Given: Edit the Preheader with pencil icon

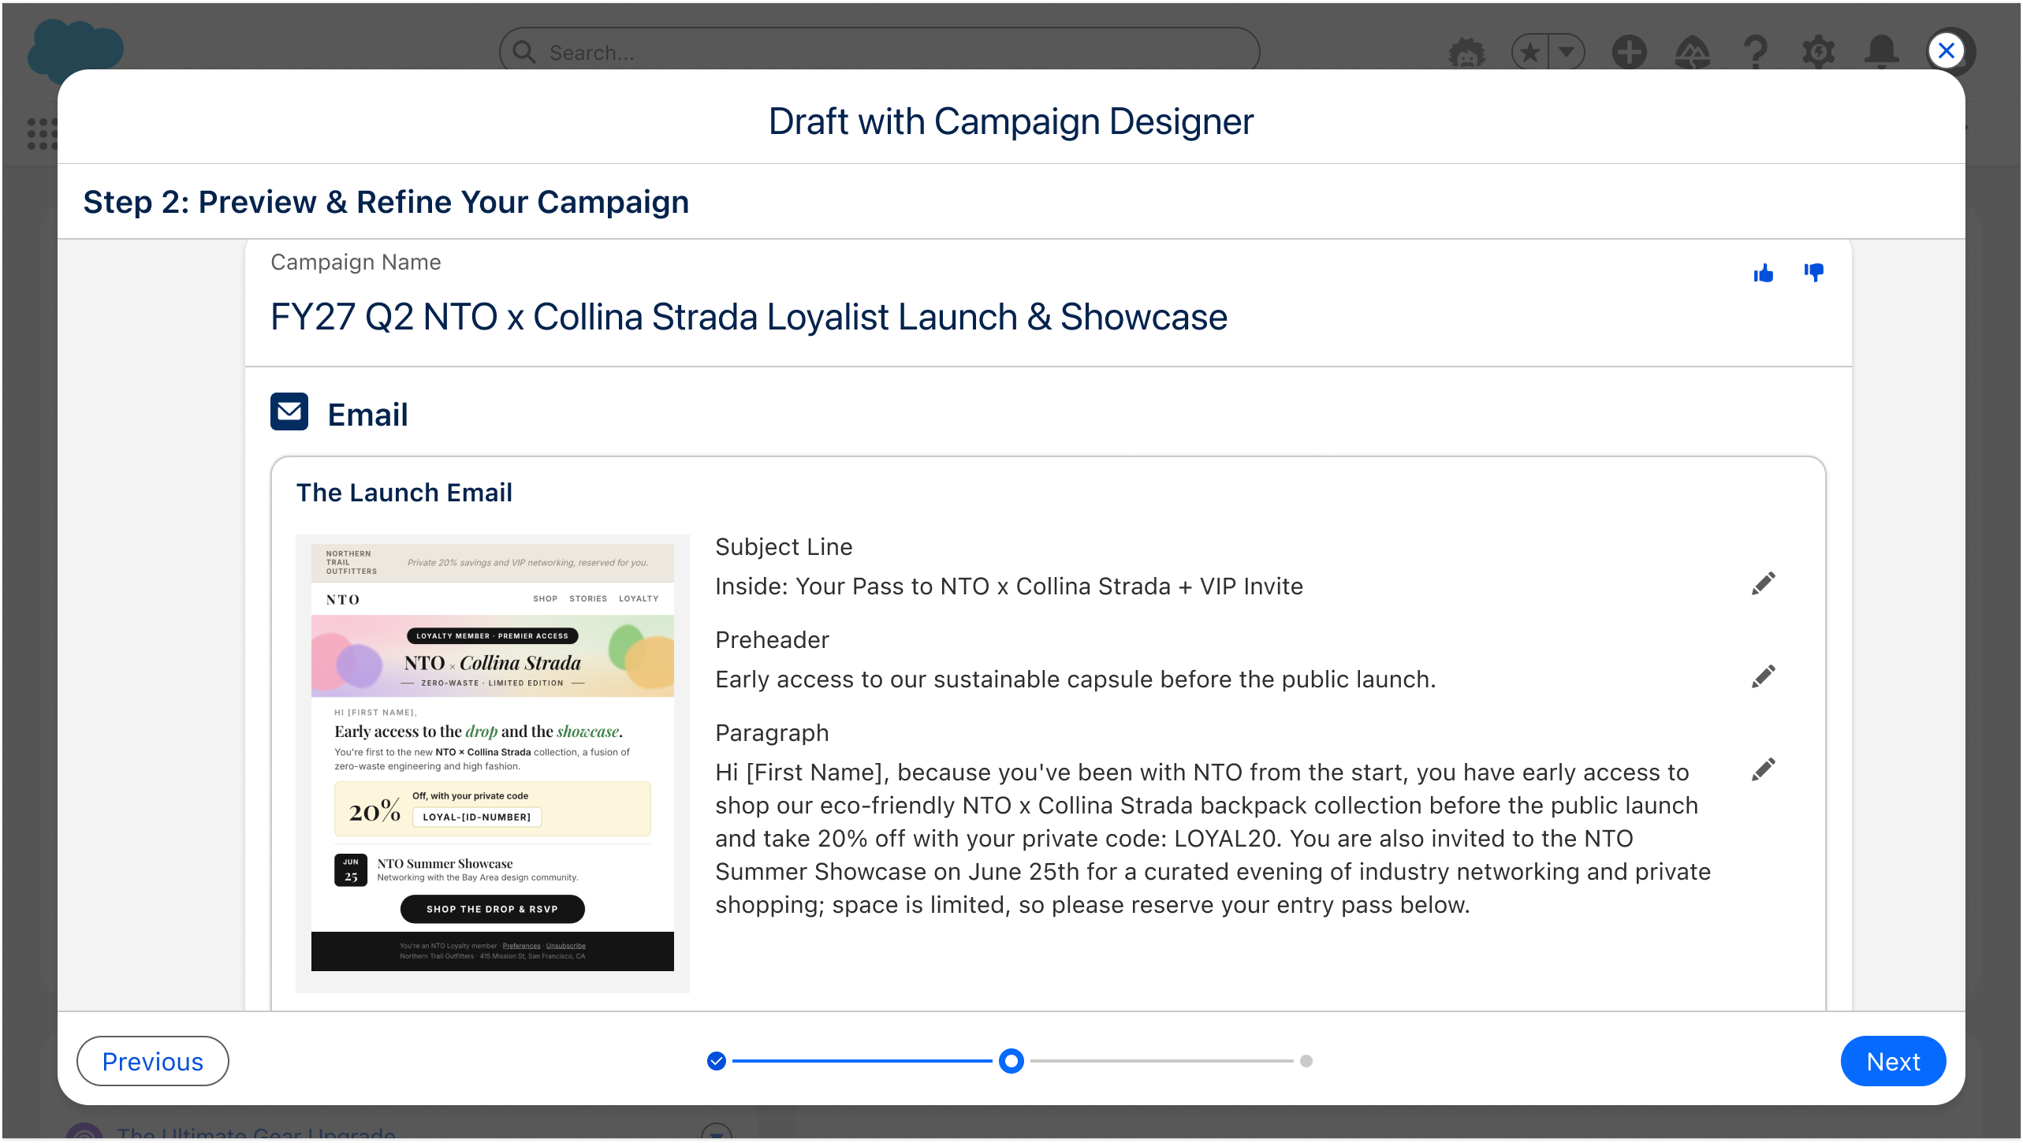Looking at the screenshot, I should [1764, 677].
